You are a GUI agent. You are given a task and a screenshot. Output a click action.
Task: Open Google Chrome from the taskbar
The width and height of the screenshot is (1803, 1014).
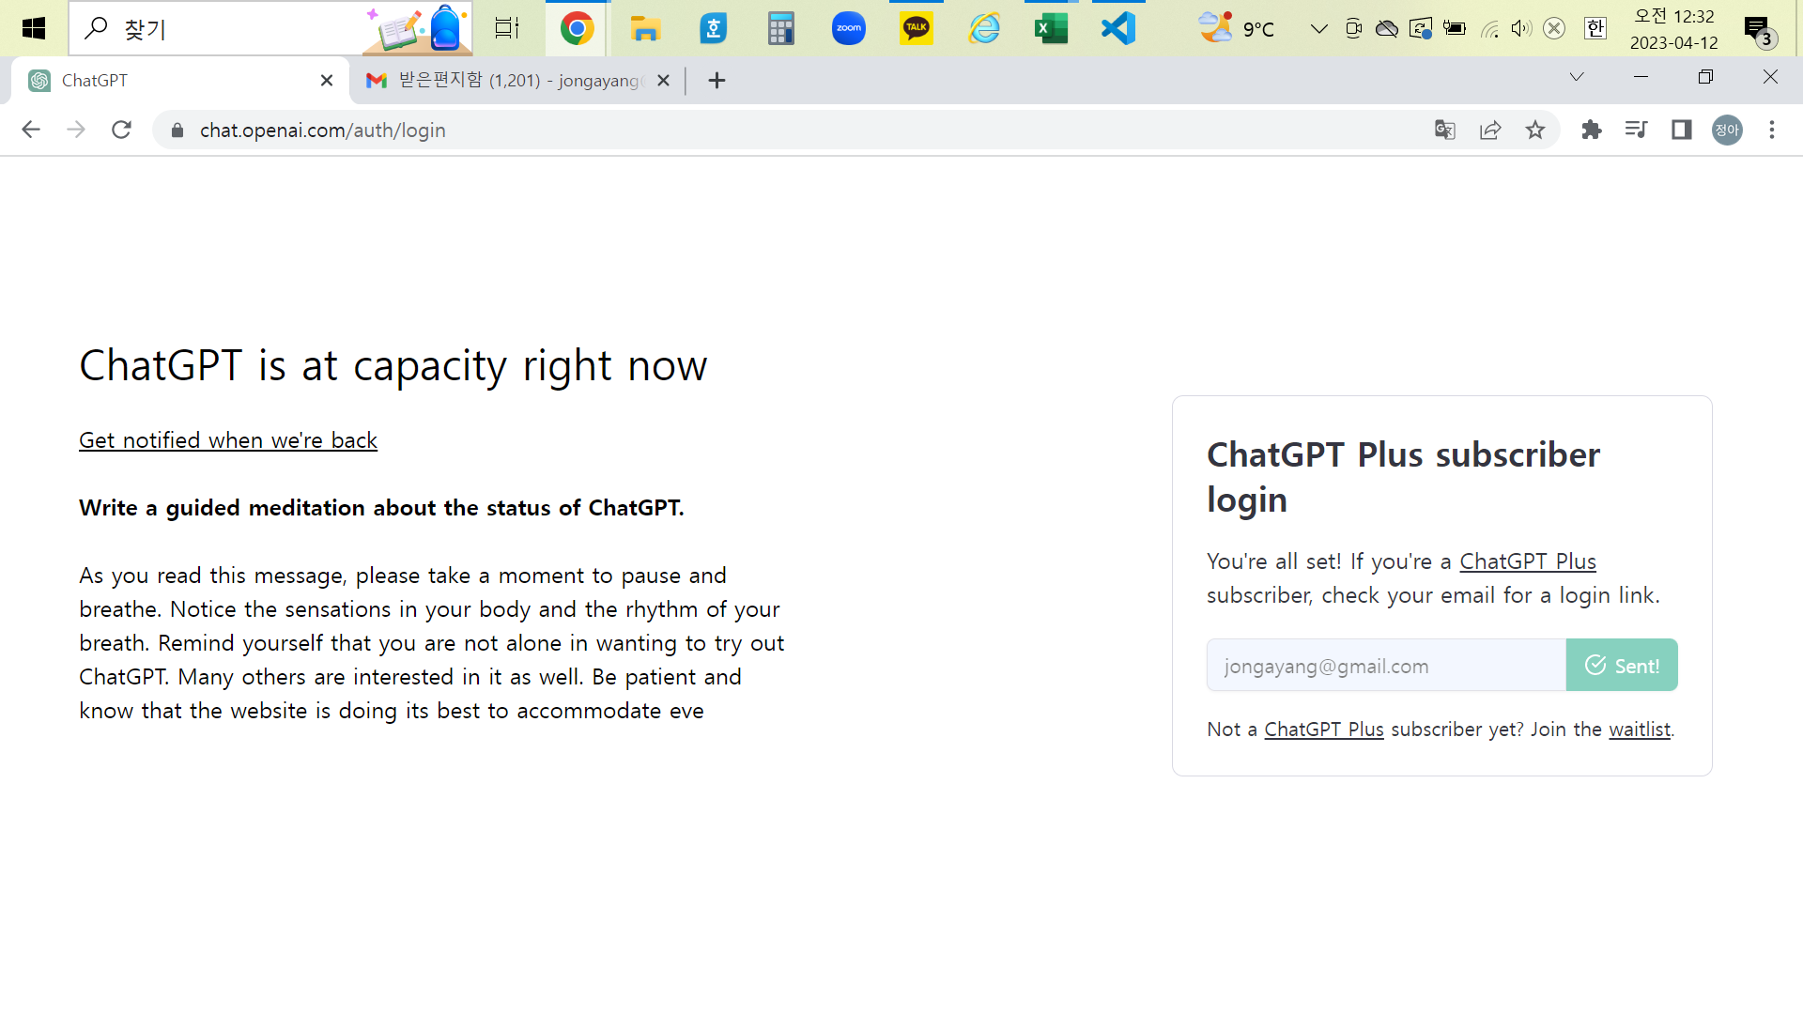578,28
